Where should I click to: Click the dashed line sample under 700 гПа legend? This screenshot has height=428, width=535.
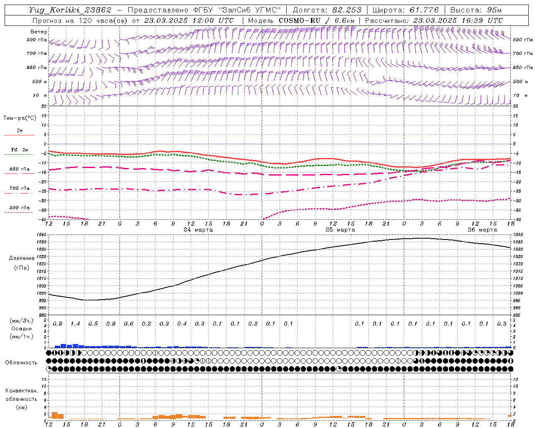[x=19, y=193]
